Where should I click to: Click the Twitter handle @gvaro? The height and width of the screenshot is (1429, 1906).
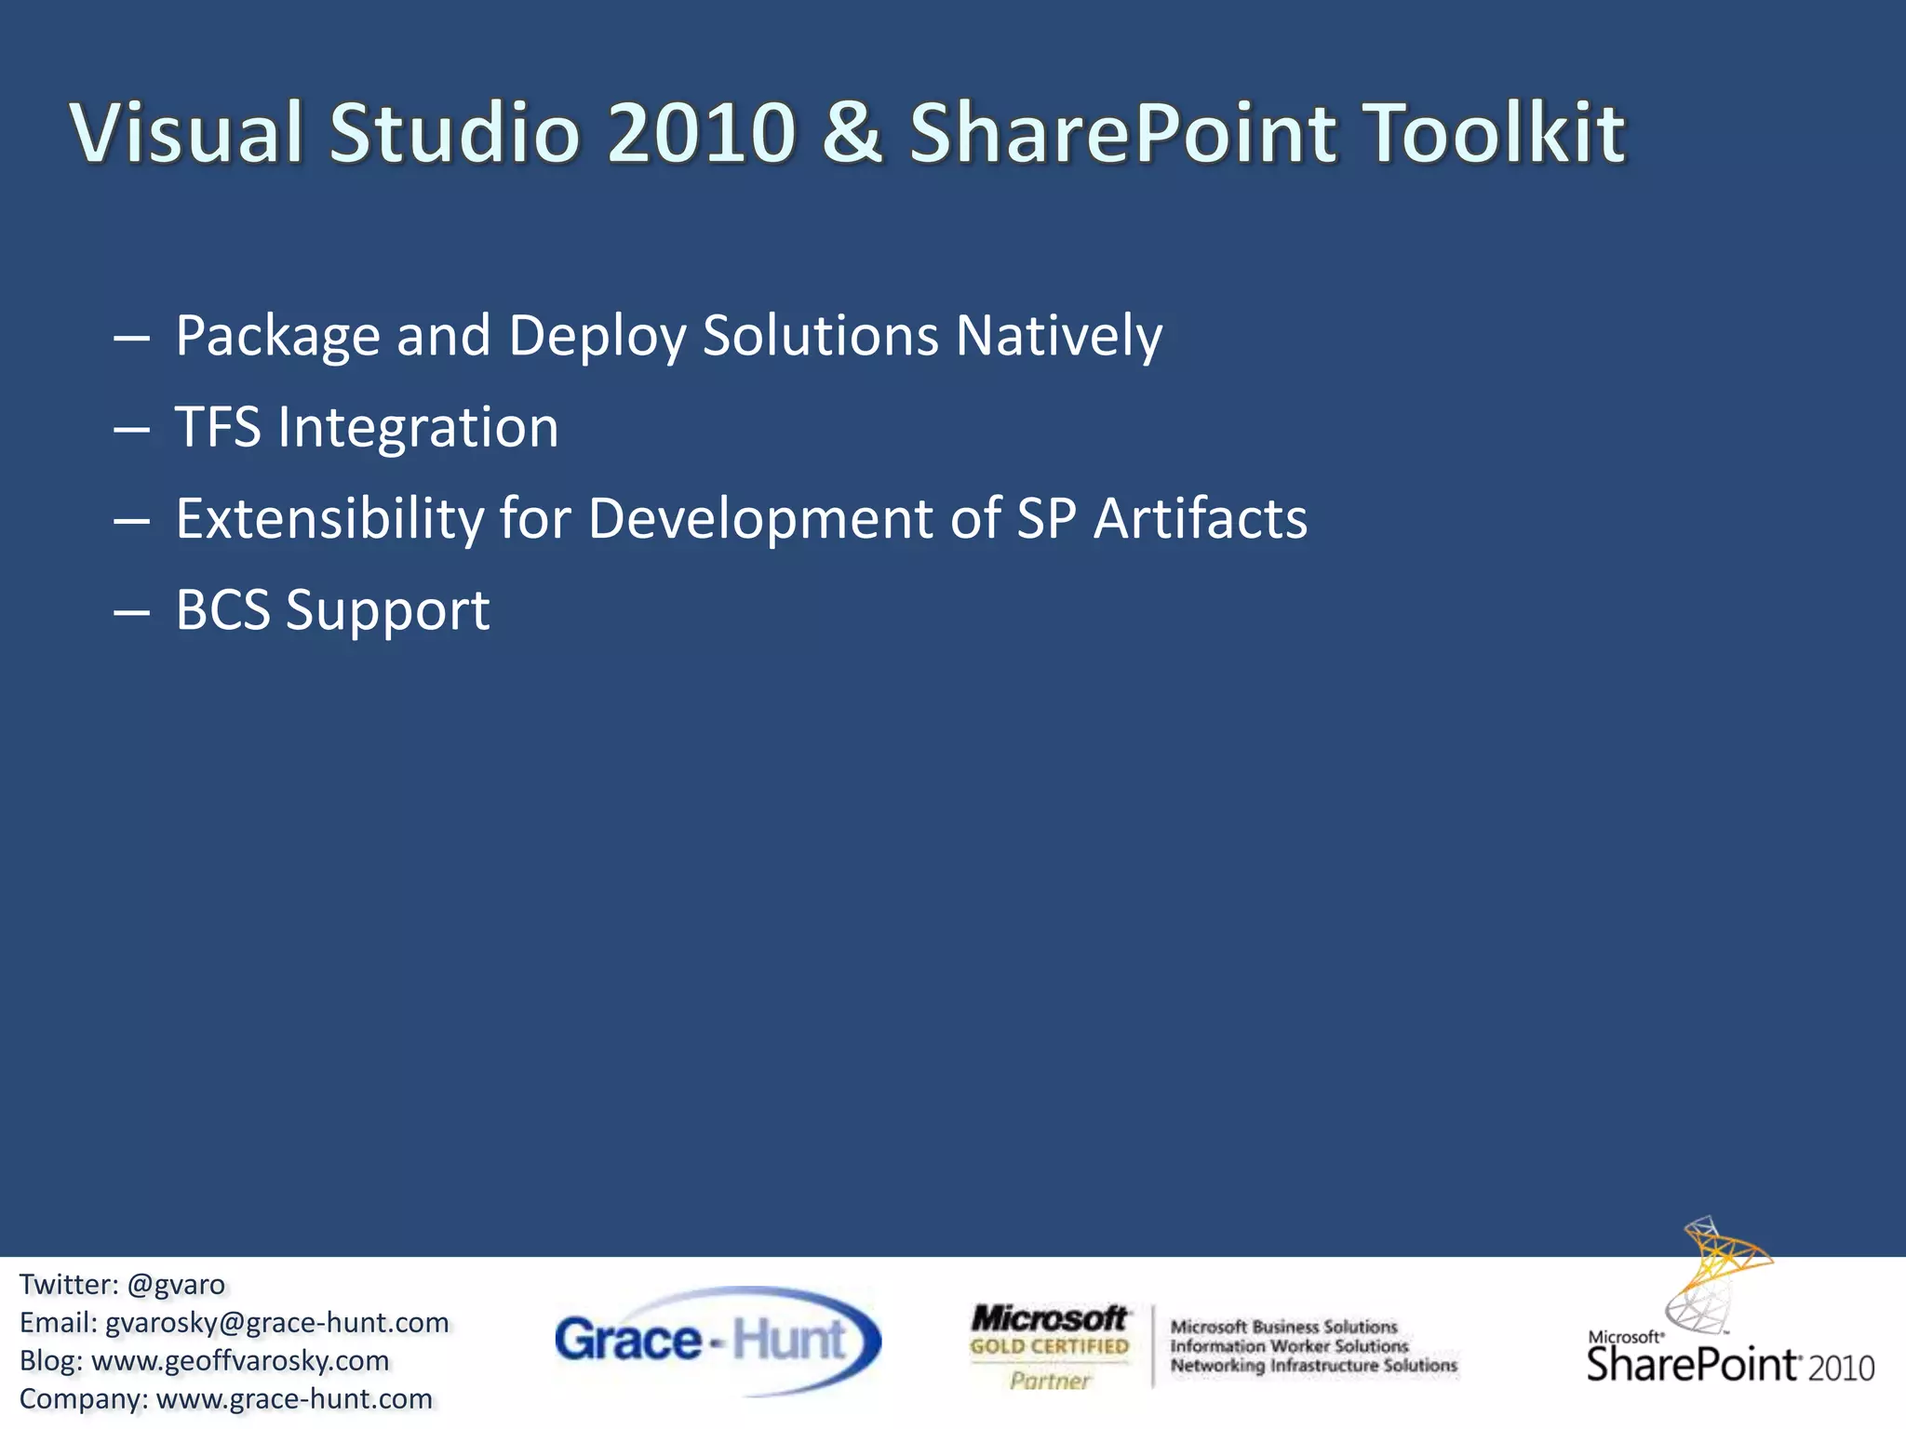(176, 1285)
